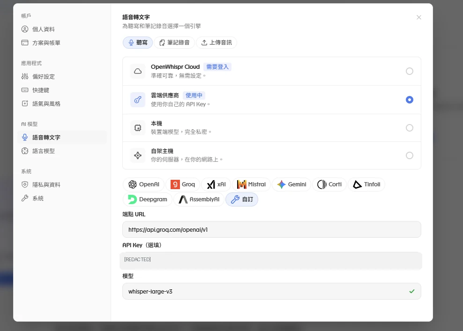This screenshot has width=463, height=331.
Task: Choose the Groq provider
Action: tap(183, 184)
